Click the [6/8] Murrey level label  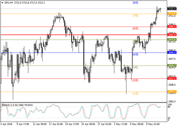click(x=136, y=29)
